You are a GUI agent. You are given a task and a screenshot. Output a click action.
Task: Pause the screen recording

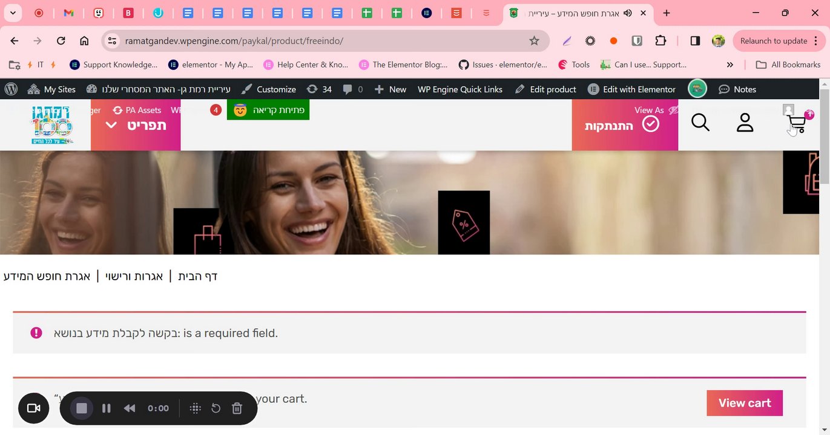coord(107,408)
